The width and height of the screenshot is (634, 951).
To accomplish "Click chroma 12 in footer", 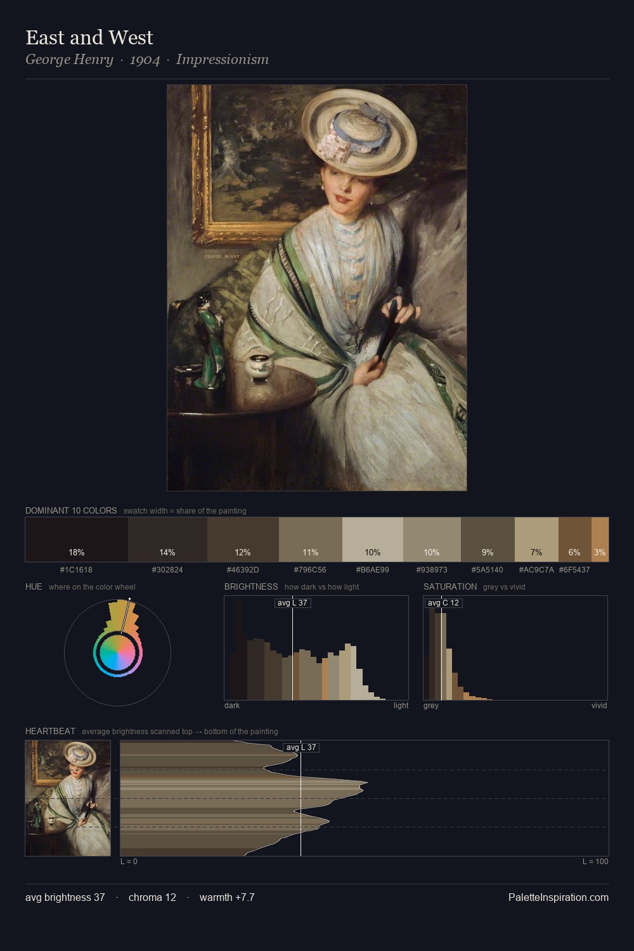I will pyautogui.click(x=152, y=897).
